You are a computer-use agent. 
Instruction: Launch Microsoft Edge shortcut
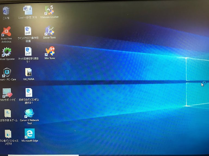click(30, 134)
